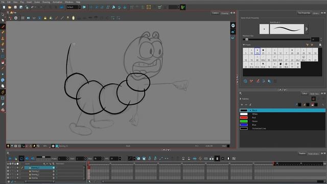Toggle the eye icon at canvas right edge

click(x=233, y=38)
